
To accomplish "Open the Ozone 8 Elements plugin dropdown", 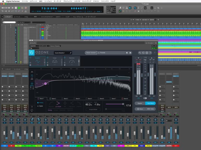I will [x=55, y=46].
